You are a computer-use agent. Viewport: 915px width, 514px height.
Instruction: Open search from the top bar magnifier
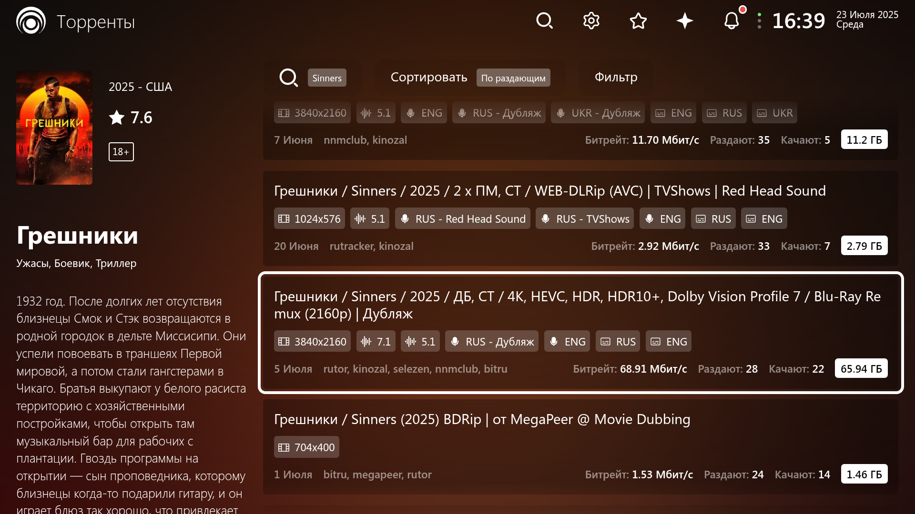544,21
